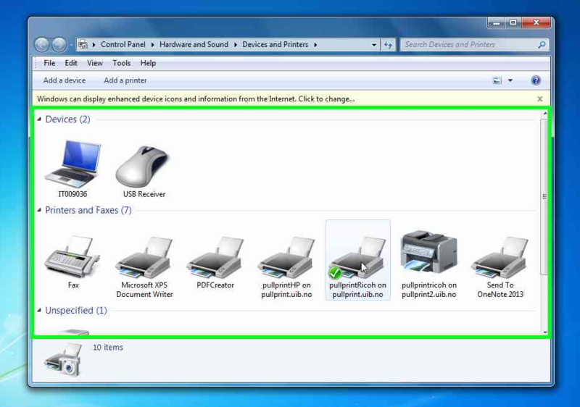The image size is (580, 407).
Task: Click Add a device
Action: click(65, 80)
